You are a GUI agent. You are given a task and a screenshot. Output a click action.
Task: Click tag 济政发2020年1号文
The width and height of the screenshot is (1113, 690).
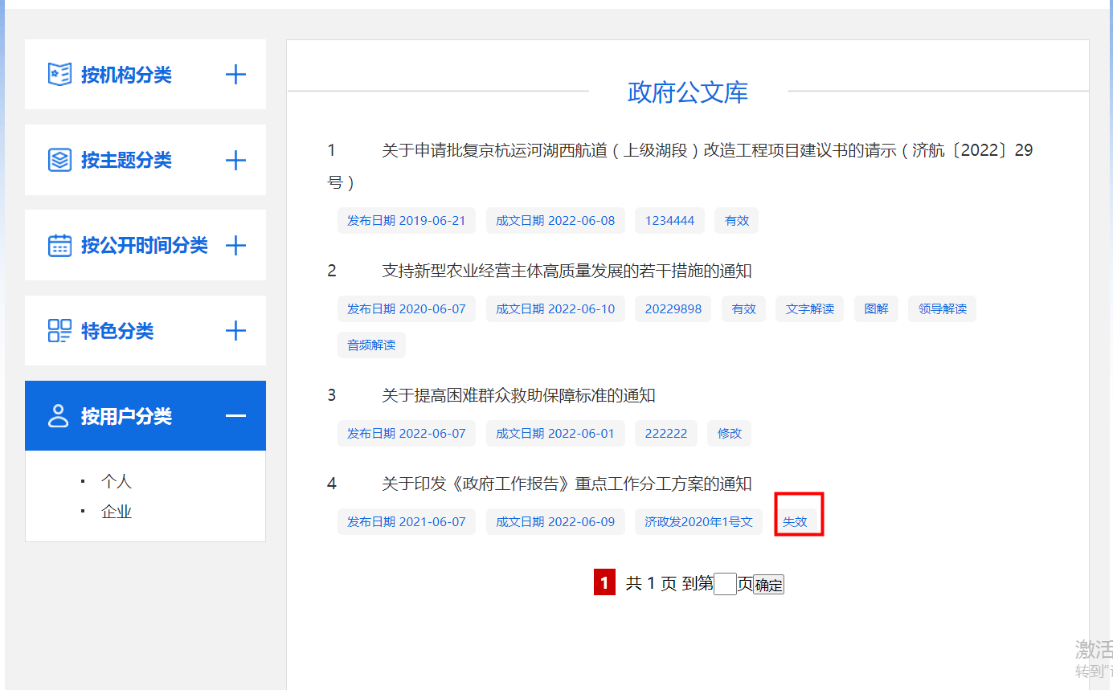coord(698,522)
